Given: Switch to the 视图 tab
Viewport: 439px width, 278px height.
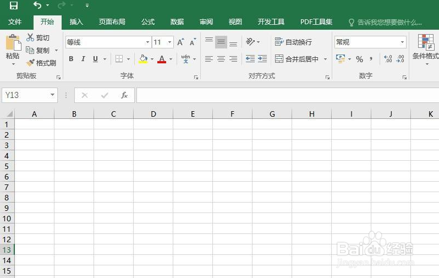Looking at the screenshot, I should click(x=235, y=22).
